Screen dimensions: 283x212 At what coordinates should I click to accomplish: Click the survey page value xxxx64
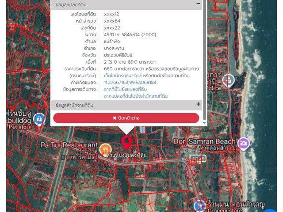point(112,21)
